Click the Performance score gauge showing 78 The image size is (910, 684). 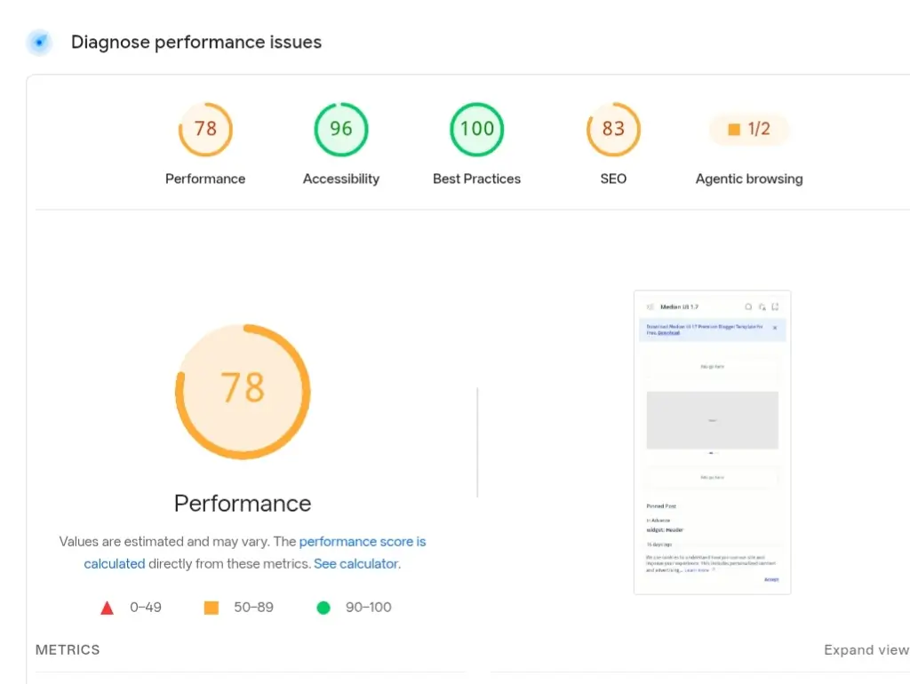(x=205, y=130)
